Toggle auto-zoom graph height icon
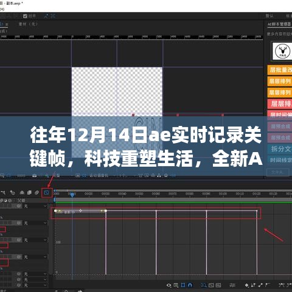Screen dimensions: 292x292 click(204, 285)
